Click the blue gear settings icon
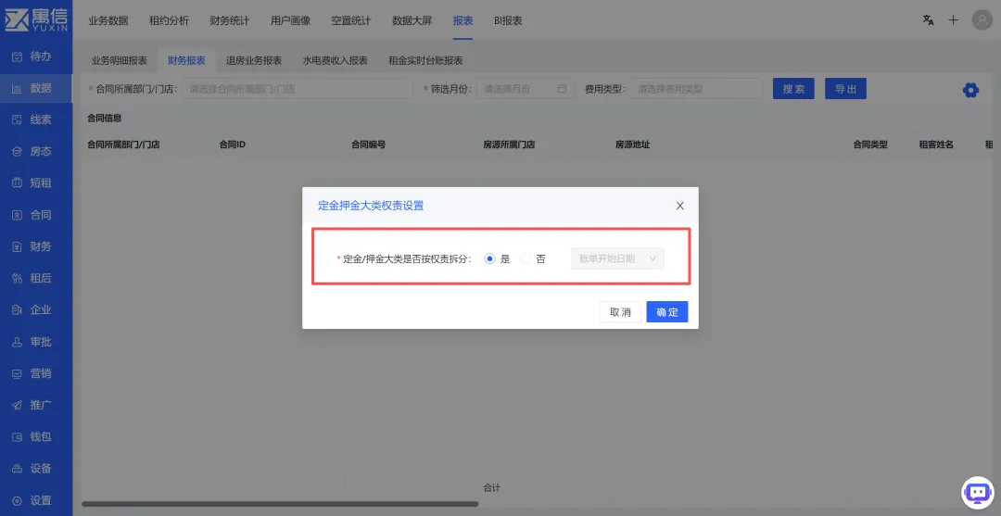This screenshot has height=516, width=1001. (x=970, y=90)
